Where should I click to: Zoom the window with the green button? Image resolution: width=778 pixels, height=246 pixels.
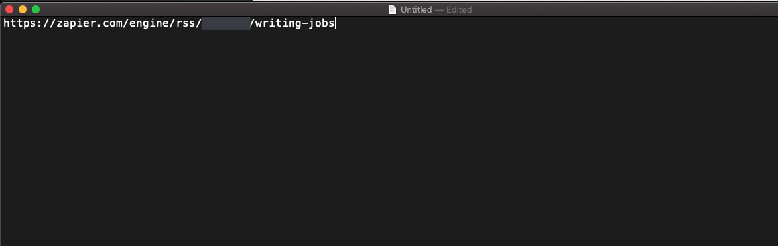(36, 9)
